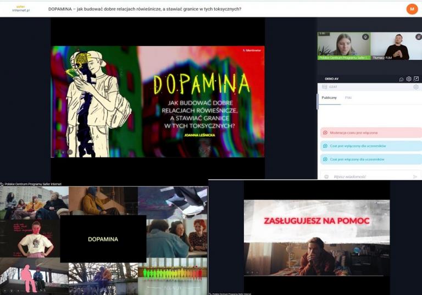Select the Publiczny chat tab
422x295 pixels.
[x=329, y=98]
